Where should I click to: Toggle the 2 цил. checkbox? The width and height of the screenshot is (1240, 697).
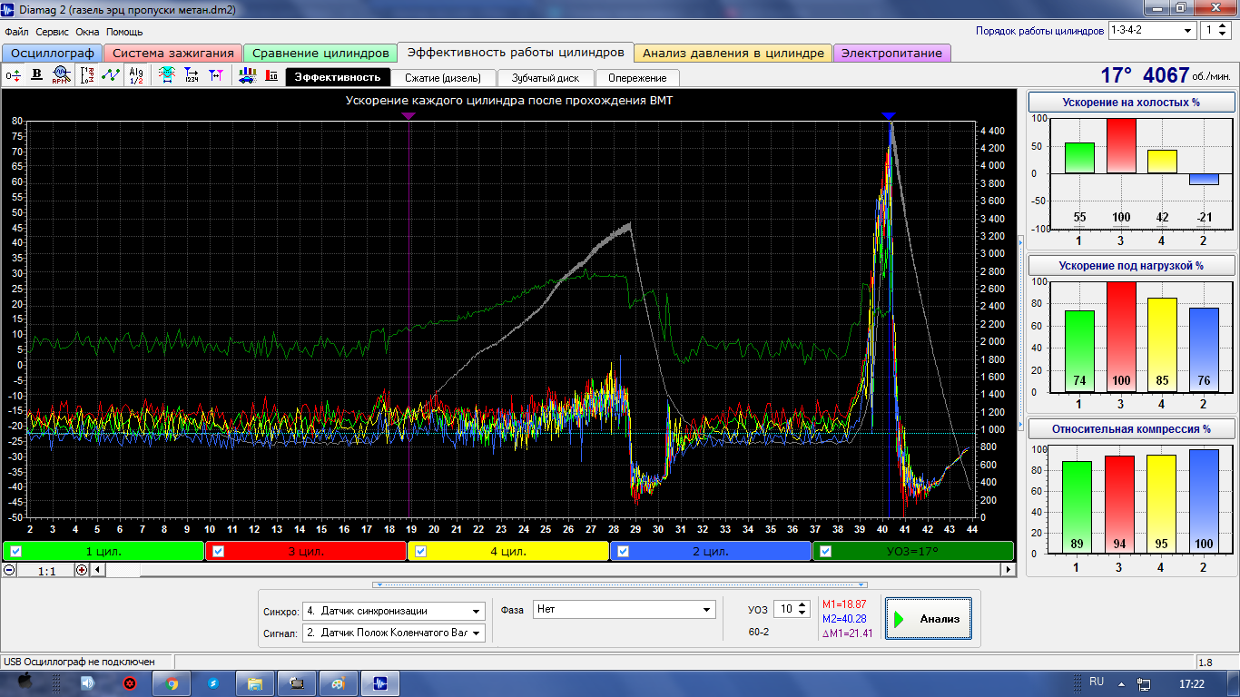tap(624, 551)
